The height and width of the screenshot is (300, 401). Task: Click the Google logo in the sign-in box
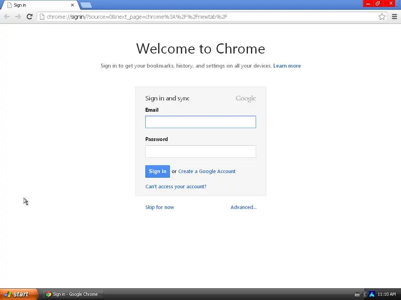(x=246, y=98)
